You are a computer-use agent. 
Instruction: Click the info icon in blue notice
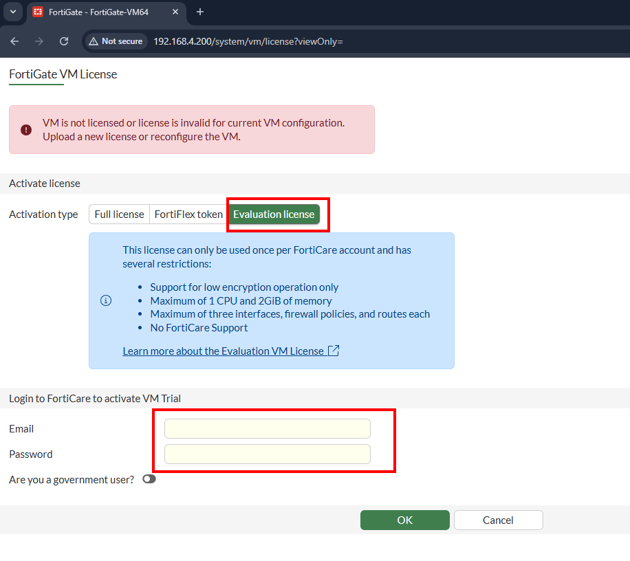(x=106, y=300)
